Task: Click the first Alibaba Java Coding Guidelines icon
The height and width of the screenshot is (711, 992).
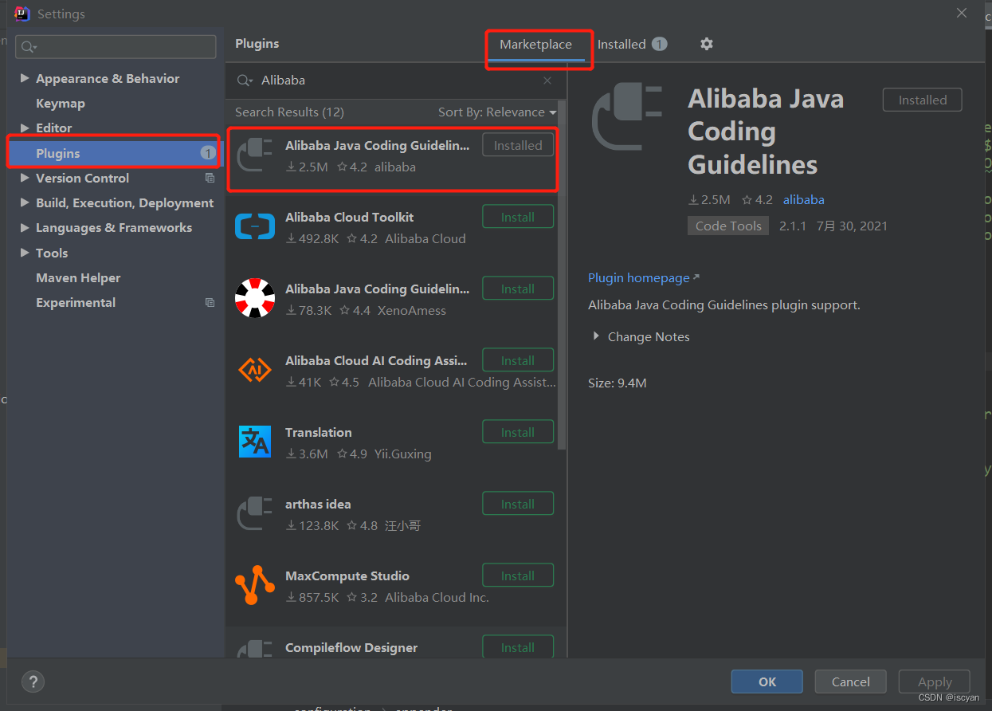Action: pos(255,155)
